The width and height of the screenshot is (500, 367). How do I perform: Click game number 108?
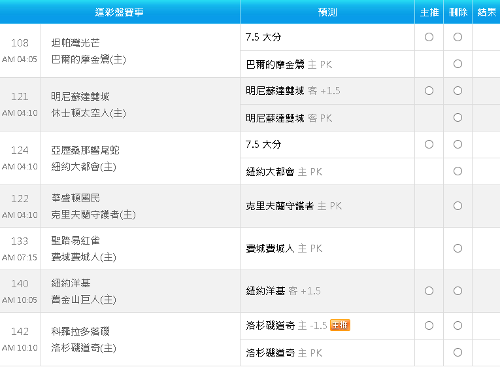(20, 43)
